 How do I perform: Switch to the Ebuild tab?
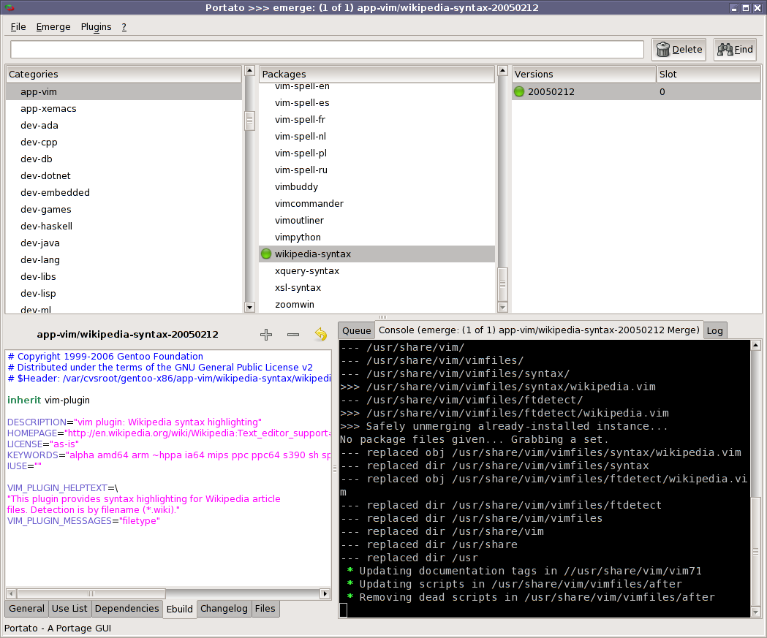[180, 609]
